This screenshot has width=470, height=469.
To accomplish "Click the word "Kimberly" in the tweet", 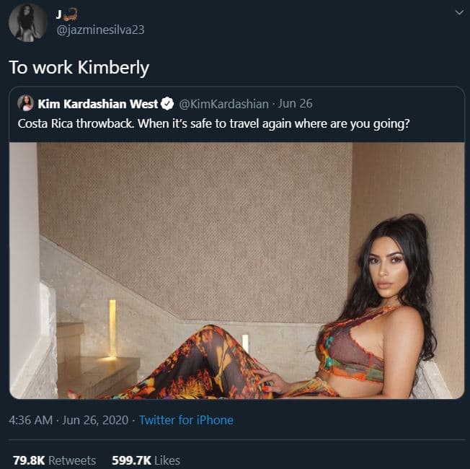I will (x=115, y=67).
